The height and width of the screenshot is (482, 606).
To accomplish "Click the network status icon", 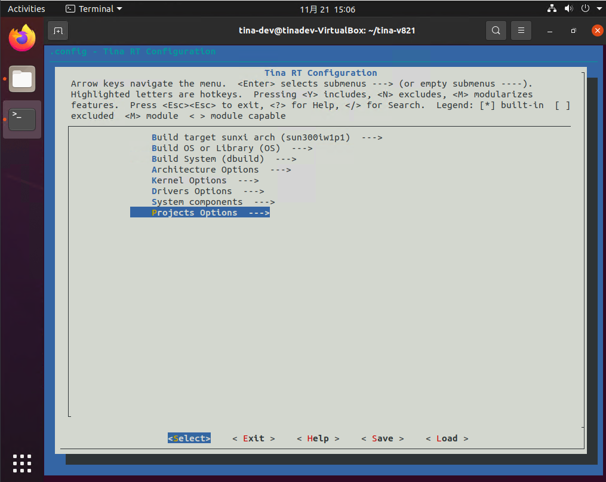I will point(551,9).
